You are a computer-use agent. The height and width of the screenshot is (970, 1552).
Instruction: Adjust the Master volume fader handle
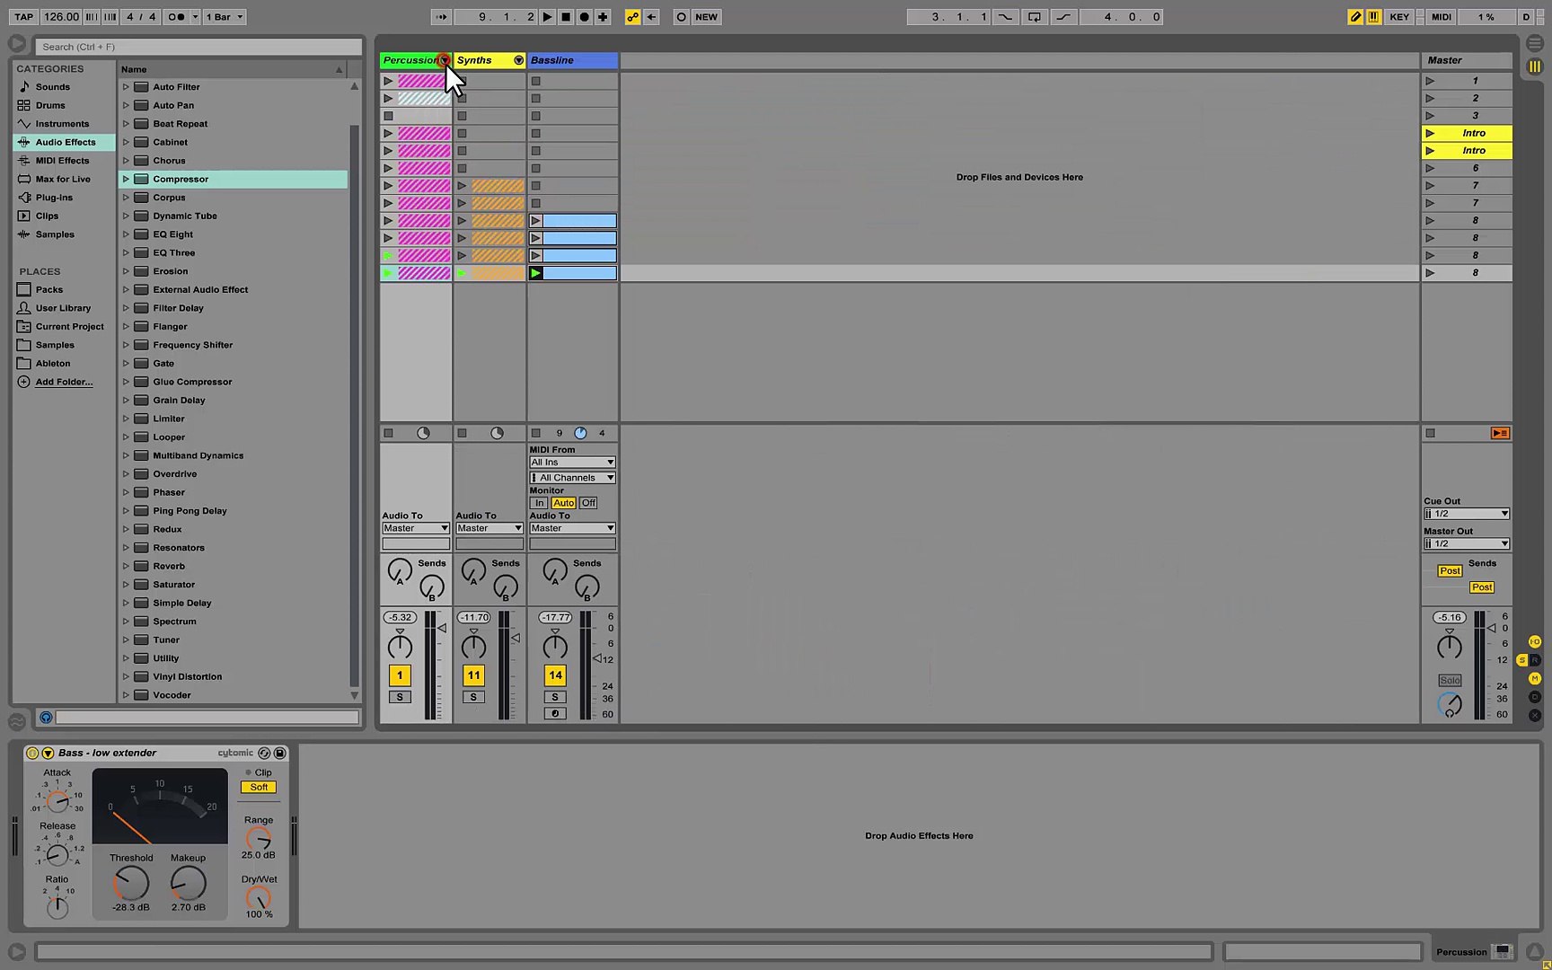point(1491,628)
